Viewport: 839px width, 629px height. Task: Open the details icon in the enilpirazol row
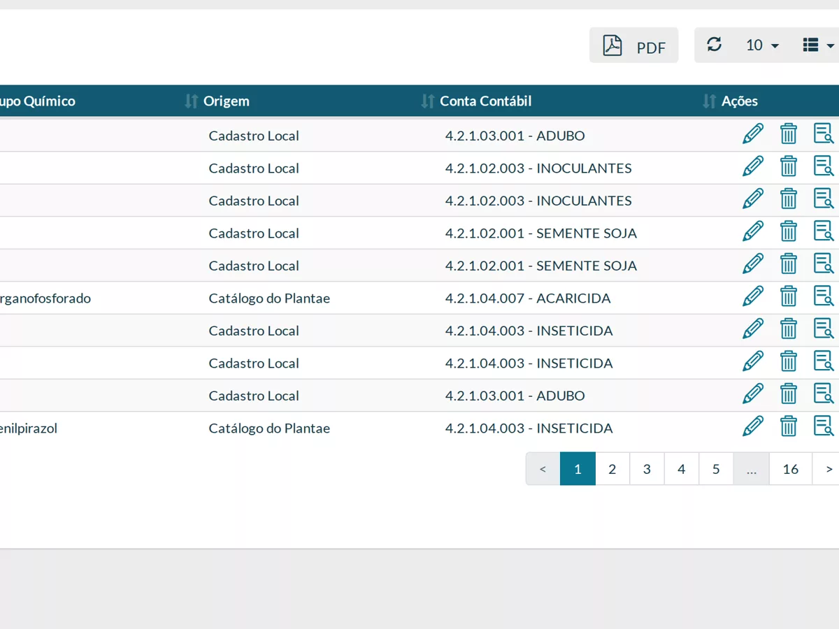pyautogui.click(x=824, y=426)
